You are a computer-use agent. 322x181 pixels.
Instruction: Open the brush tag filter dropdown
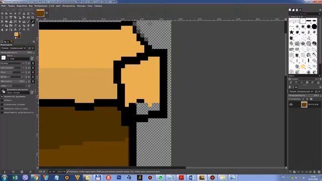304,14
